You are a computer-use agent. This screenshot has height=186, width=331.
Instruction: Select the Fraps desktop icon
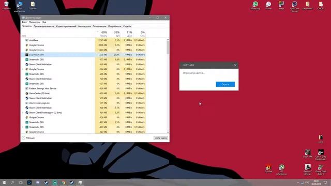coord(281,6)
